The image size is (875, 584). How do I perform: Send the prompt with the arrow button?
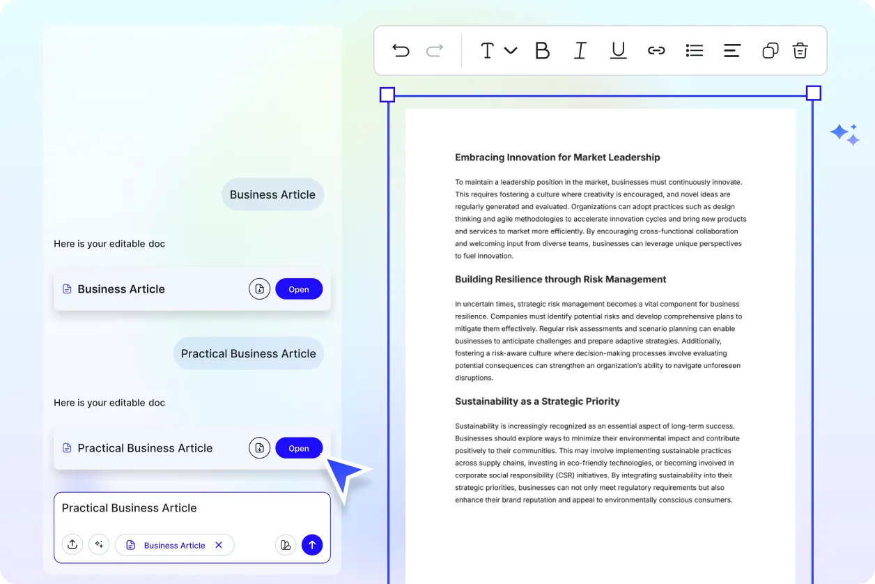312,544
